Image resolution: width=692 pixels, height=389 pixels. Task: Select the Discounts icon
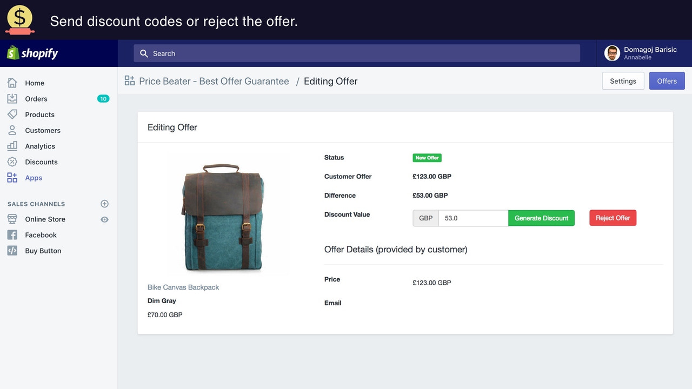coord(12,162)
